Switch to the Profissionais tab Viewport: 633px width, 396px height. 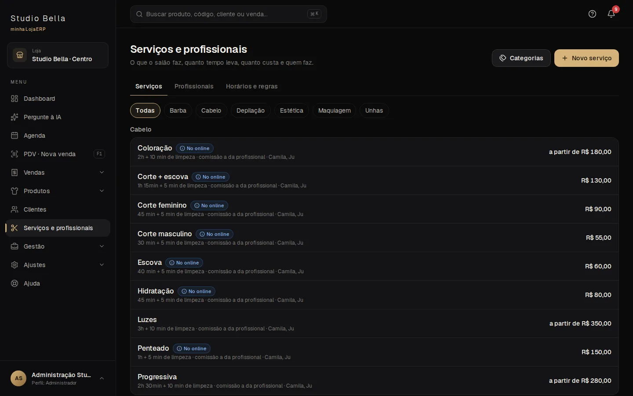[194, 86]
